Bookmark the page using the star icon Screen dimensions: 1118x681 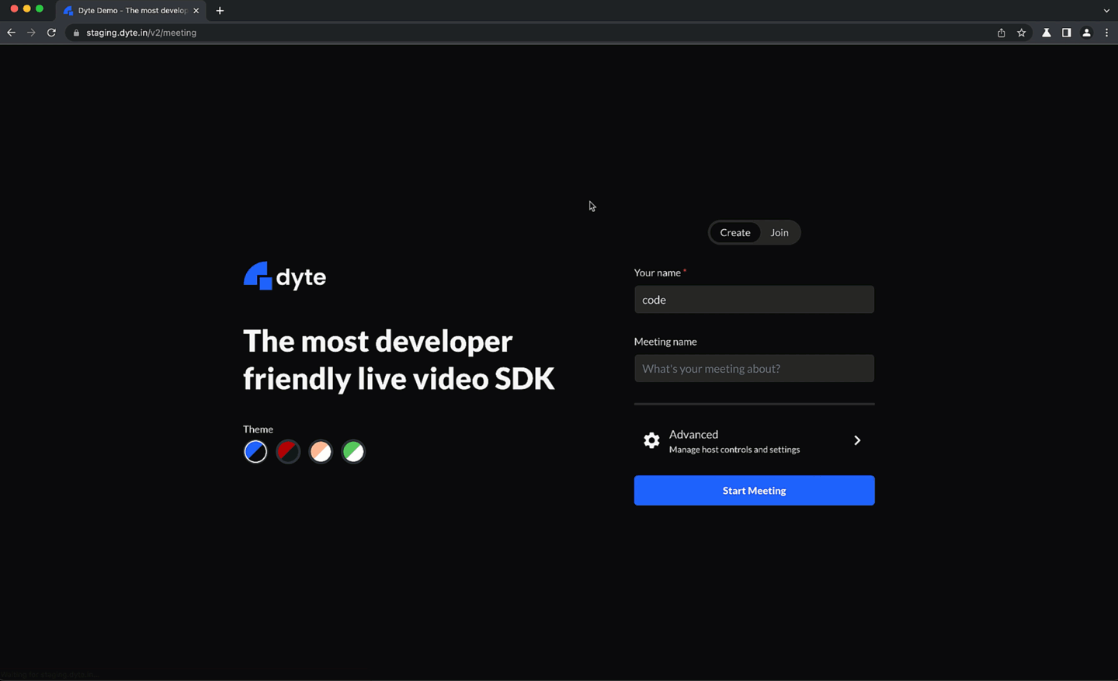point(1021,33)
